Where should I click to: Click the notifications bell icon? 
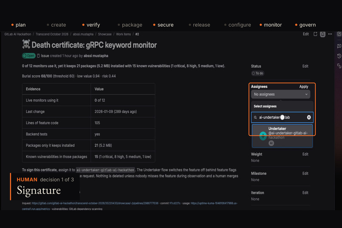click(322, 34)
